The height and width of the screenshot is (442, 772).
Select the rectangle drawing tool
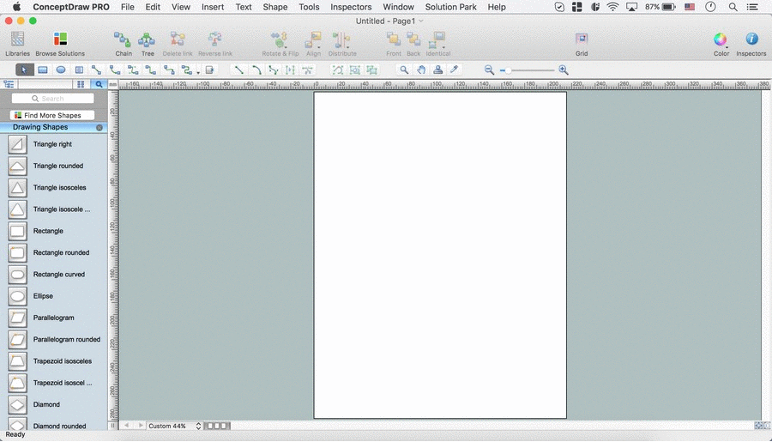pos(43,70)
